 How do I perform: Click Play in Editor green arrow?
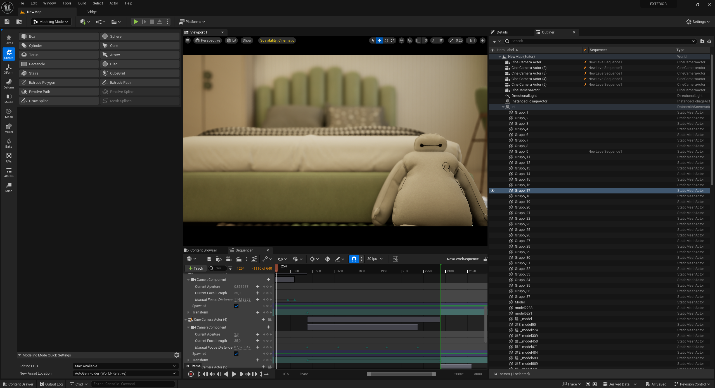[x=136, y=22]
